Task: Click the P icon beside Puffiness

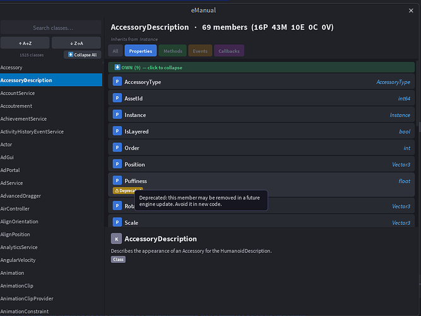Action: pyautogui.click(x=117, y=181)
